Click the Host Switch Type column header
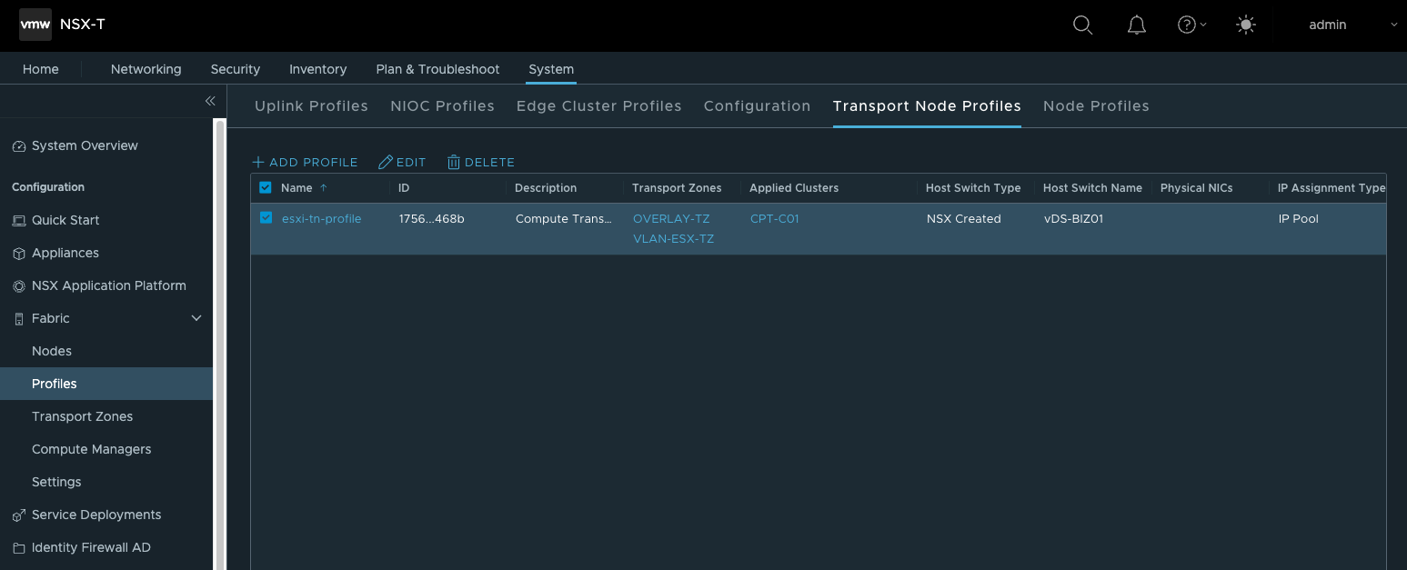 (973, 188)
